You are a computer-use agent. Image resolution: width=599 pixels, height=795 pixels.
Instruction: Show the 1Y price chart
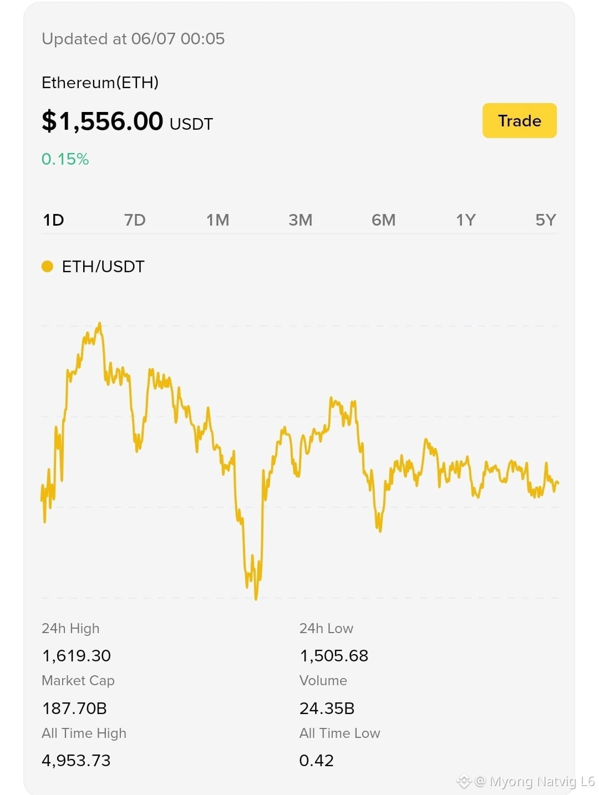tap(466, 220)
